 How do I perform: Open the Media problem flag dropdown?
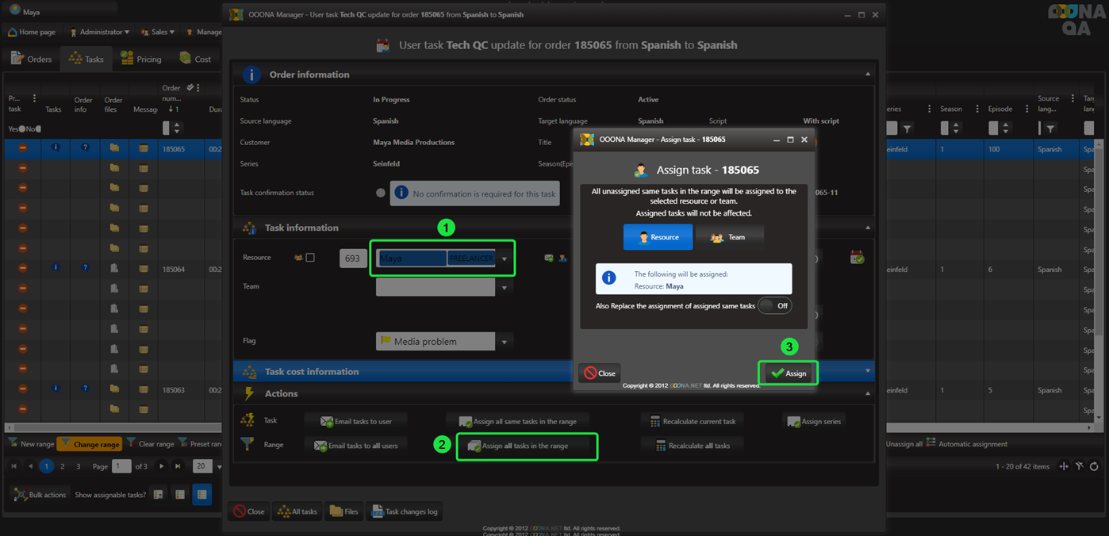(x=504, y=342)
